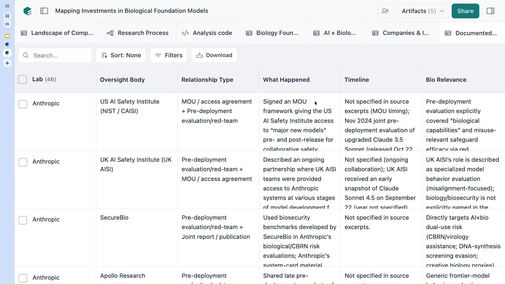Select all rows via Lab header checkbox

(x=23, y=79)
